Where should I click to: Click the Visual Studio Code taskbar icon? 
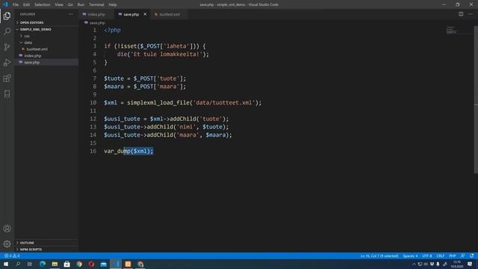(116, 264)
